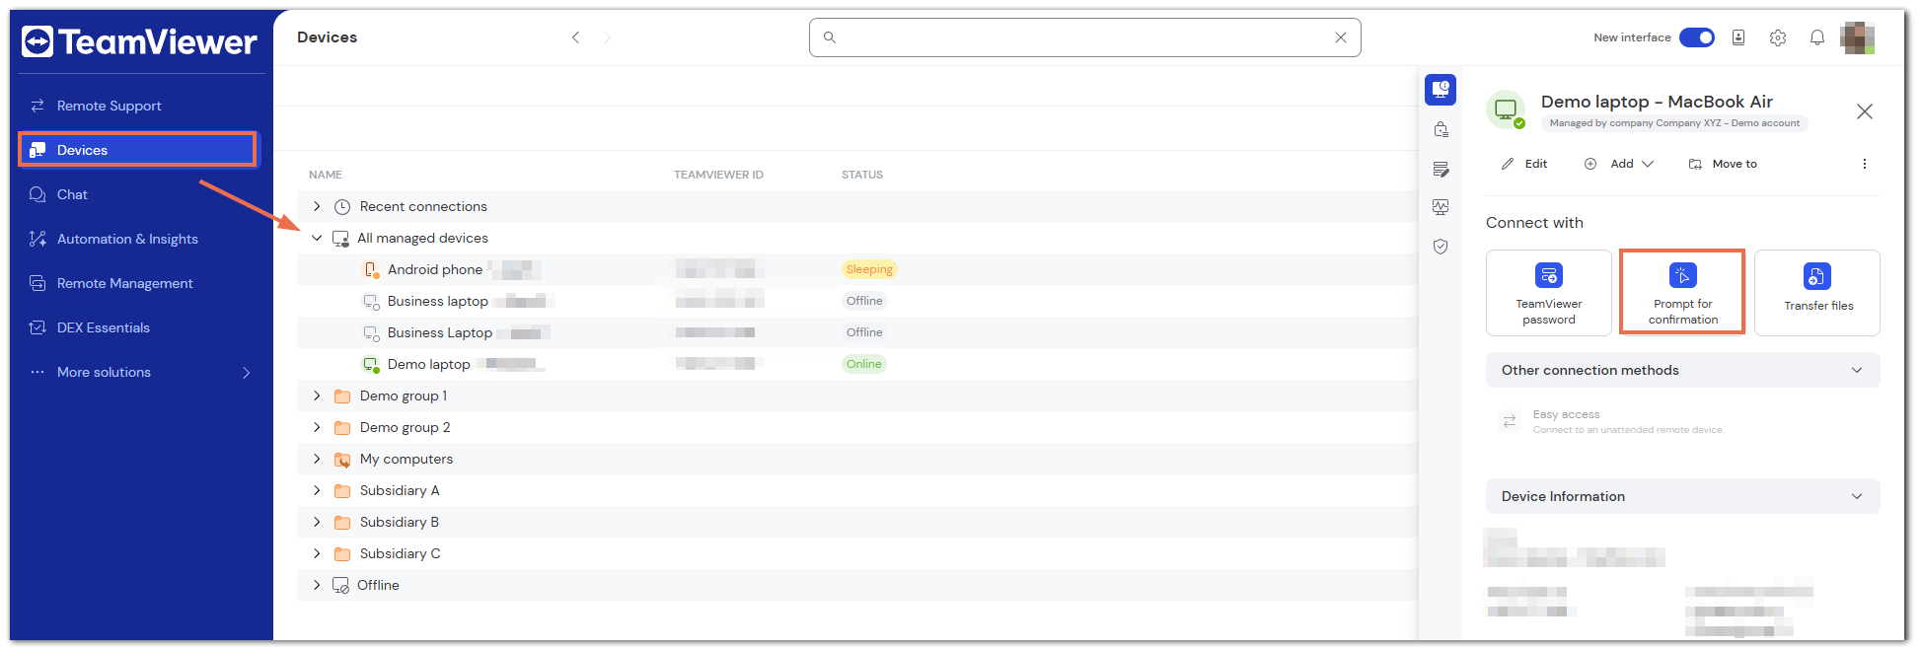Click Edit for Demo laptop
Image resolution: width=1922 pixels, height=649 pixels.
pyautogui.click(x=1524, y=164)
